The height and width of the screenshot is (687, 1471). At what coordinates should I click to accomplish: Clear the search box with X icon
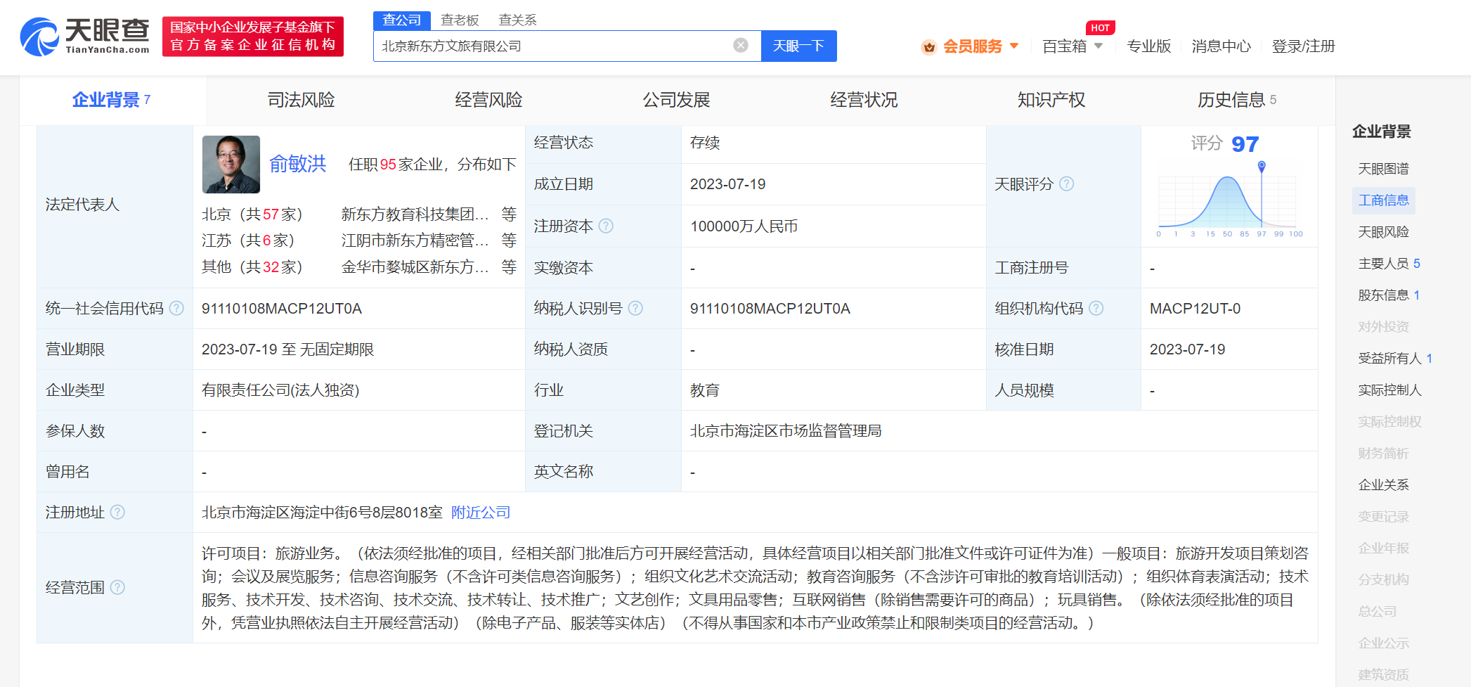[x=741, y=46]
